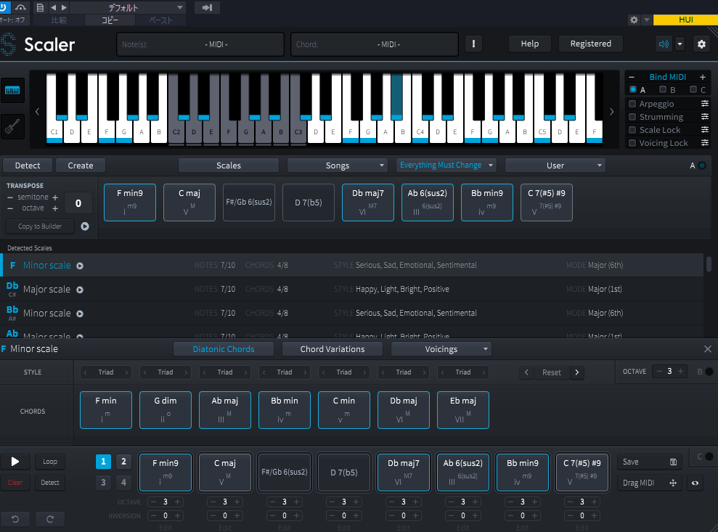Expand the Voicings dropdown
Image resolution: width=718 pixels, height=532 pixels.
(441, 349)
